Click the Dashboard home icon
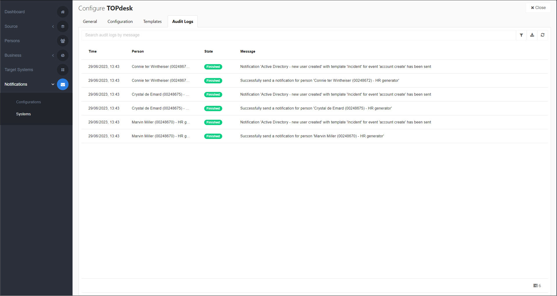 point(63,12)
